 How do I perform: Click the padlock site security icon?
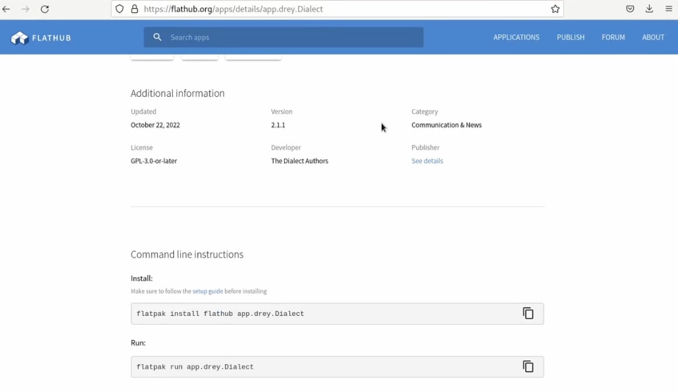click(135, 9)
